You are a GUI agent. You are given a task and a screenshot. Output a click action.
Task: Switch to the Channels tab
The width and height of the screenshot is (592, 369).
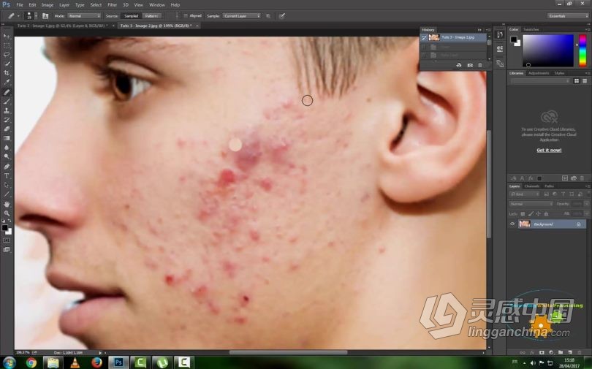pyautogui.click(x=531, y=186)
